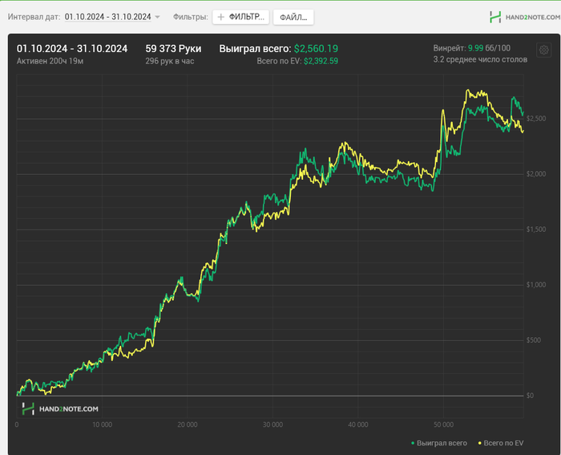Screen dimensions: 561x455
Task: Click the 40 000 x-axis label
Action: [357, 425]
